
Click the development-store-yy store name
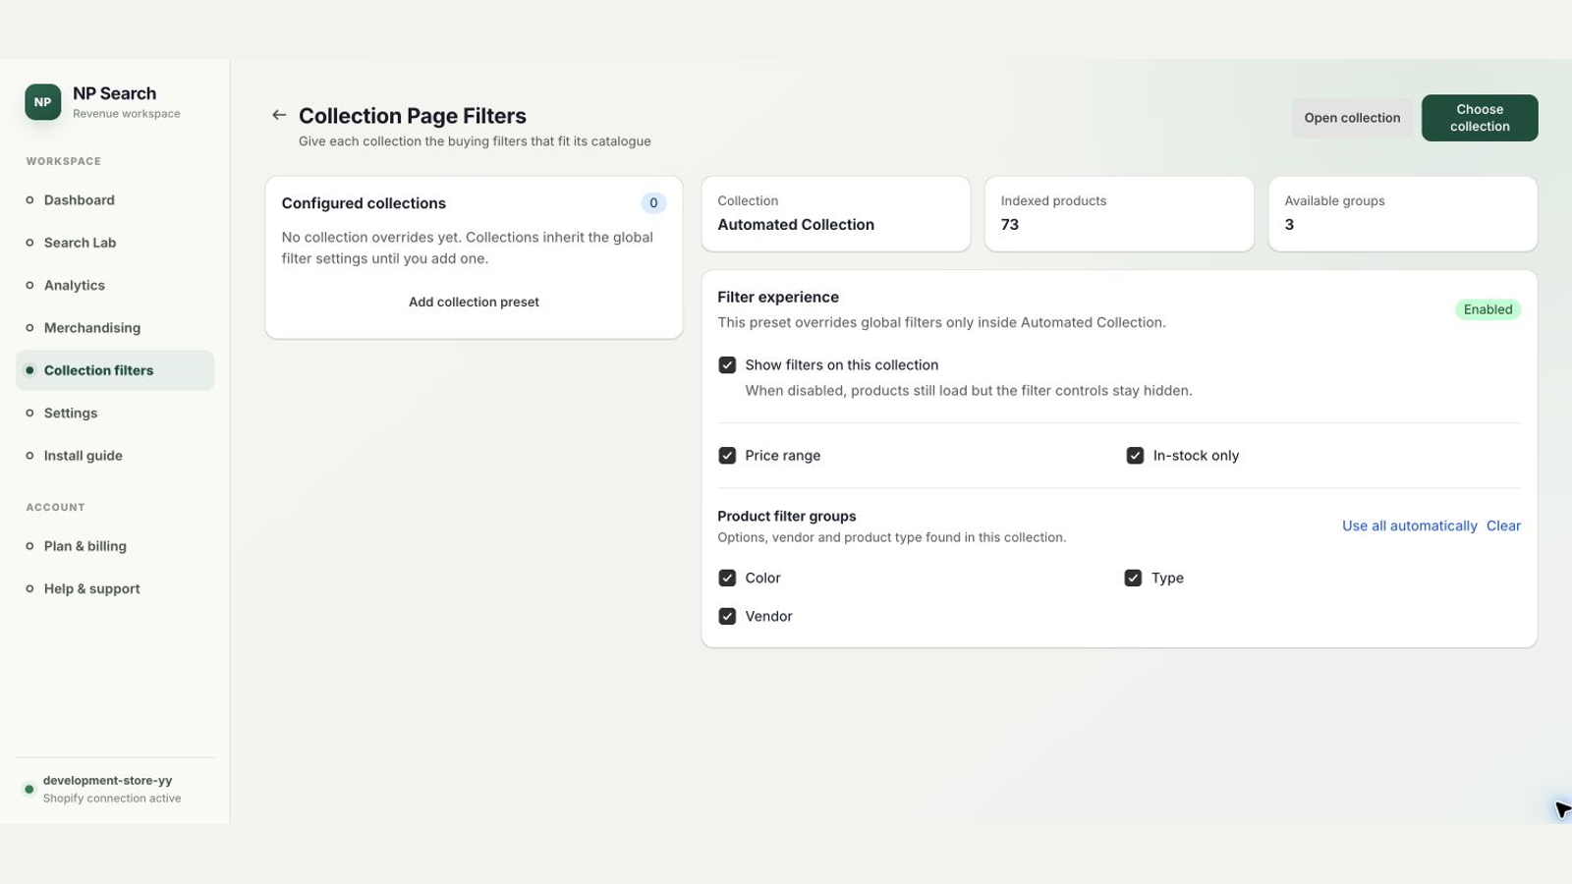click(107, 780)
